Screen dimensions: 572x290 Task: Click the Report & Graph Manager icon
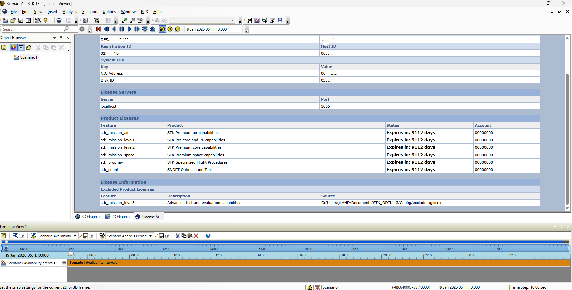[85, 20]
